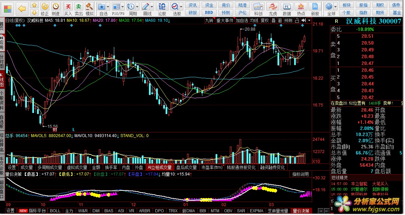
Task: Click the 选股 stock screener icon
Action: click(175, 6)
